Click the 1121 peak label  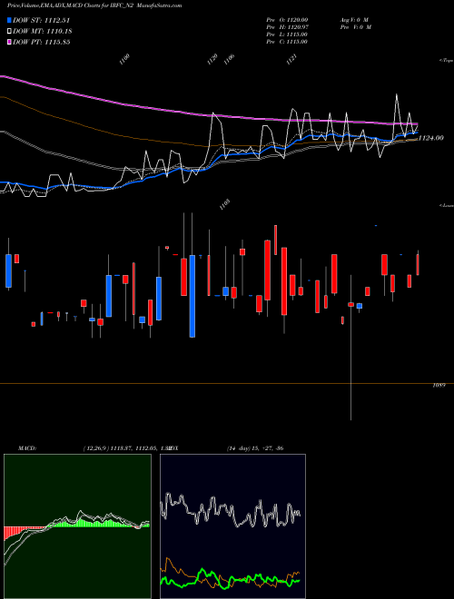(x=291, y=59)
